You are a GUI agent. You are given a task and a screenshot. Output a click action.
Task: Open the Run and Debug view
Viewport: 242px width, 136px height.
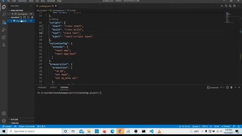click(x=4, y=29)
